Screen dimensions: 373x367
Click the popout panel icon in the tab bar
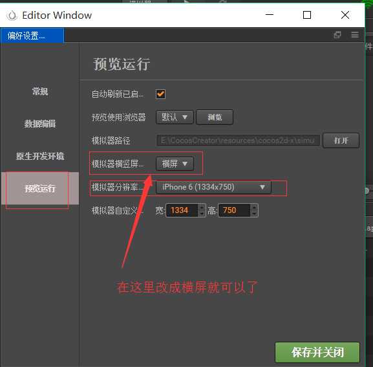coord(337,35)
